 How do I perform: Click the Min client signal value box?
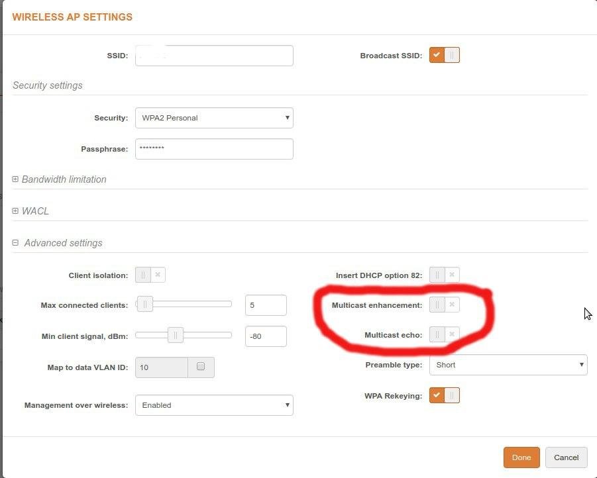click(265, 336)
